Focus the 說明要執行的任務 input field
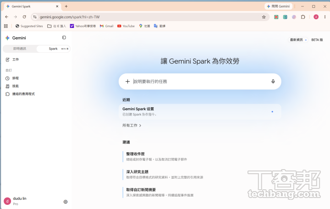 click(x=200, y=82)
